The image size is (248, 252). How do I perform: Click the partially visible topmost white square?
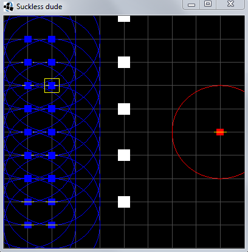124,19
